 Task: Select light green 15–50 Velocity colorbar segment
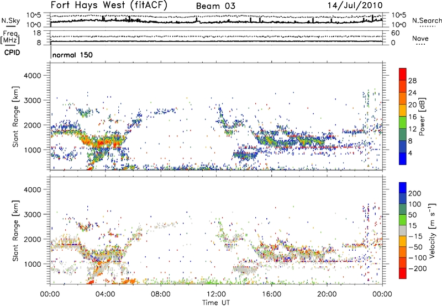[x=403, y=220]
